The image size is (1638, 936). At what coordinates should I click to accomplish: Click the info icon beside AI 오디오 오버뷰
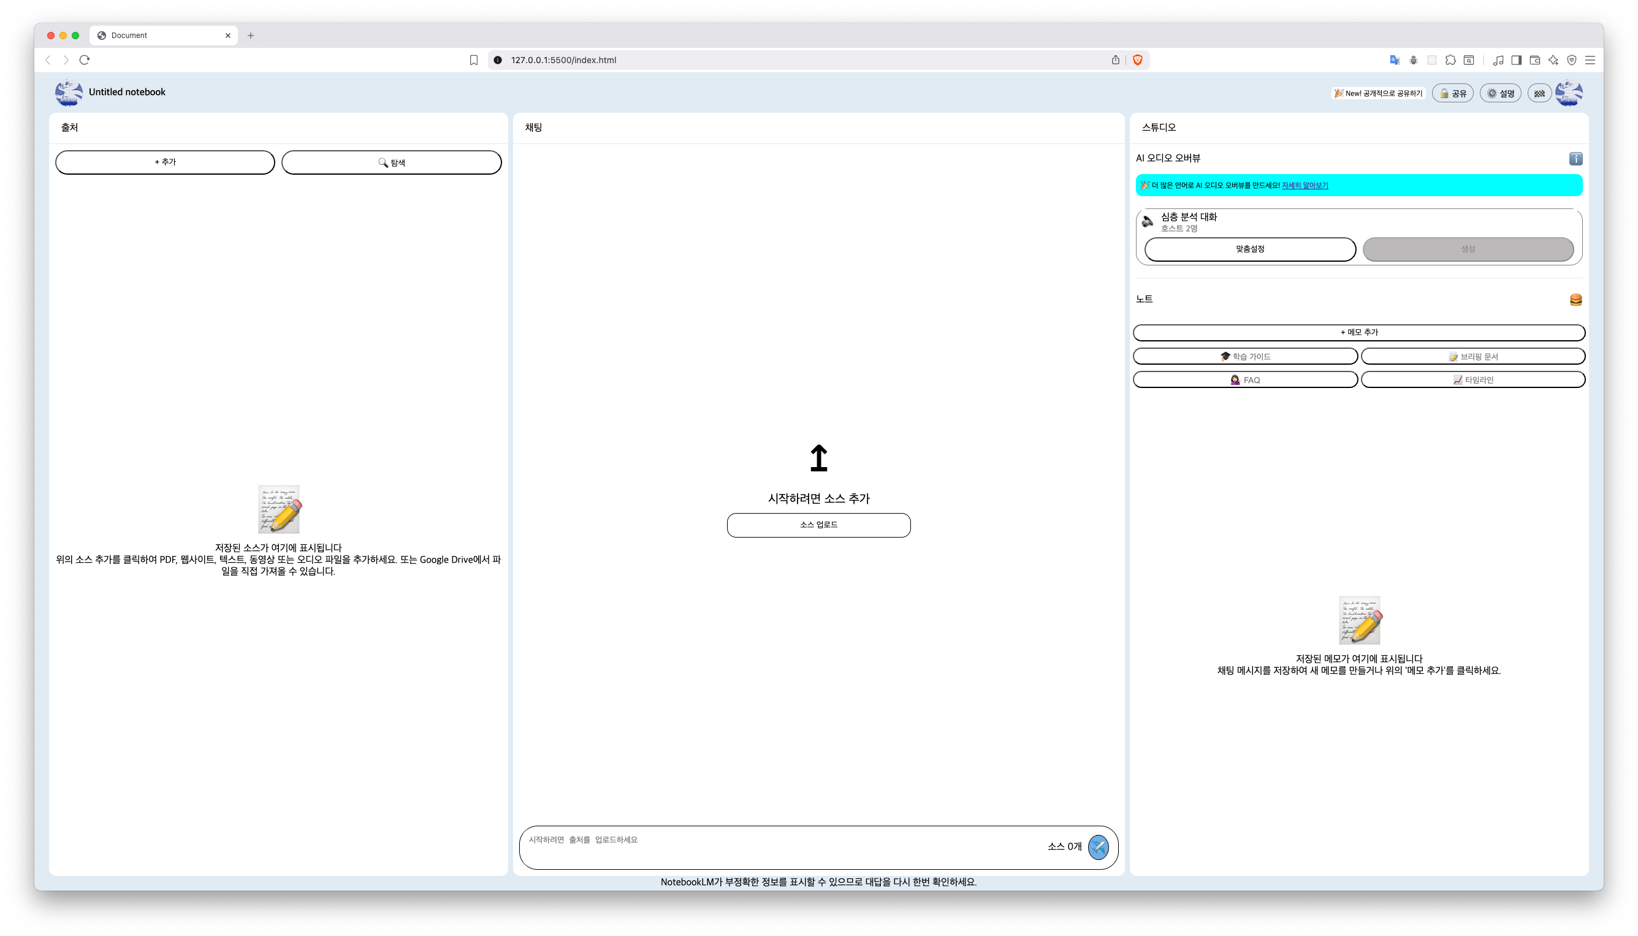1575,159
